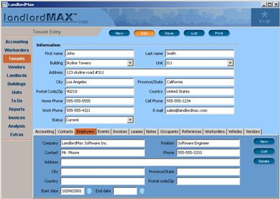Switch to the Workorders tab
Image resolution: width=280 pixels, height=199 pixels.
(215, 131)
